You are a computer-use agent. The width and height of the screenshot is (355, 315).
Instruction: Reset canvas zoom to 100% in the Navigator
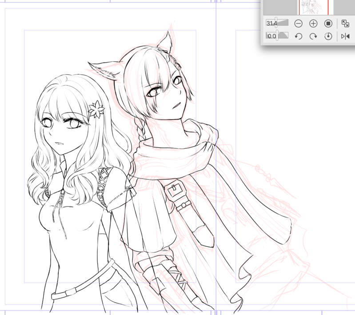pos(328,24)
